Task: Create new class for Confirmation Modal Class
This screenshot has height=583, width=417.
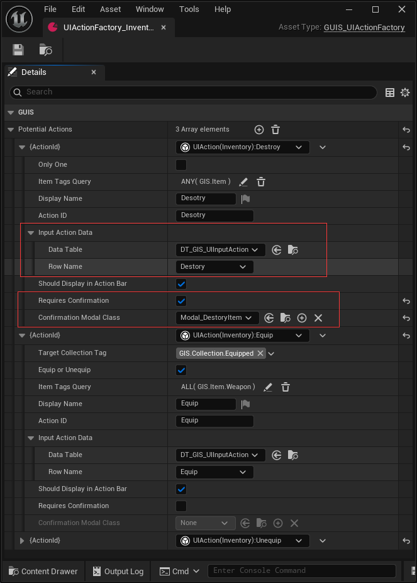Action: click(302, 318)
